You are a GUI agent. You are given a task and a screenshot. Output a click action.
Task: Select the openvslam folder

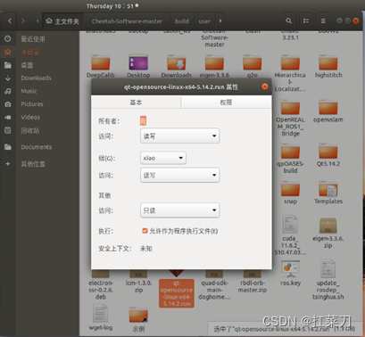pos(328,111)
